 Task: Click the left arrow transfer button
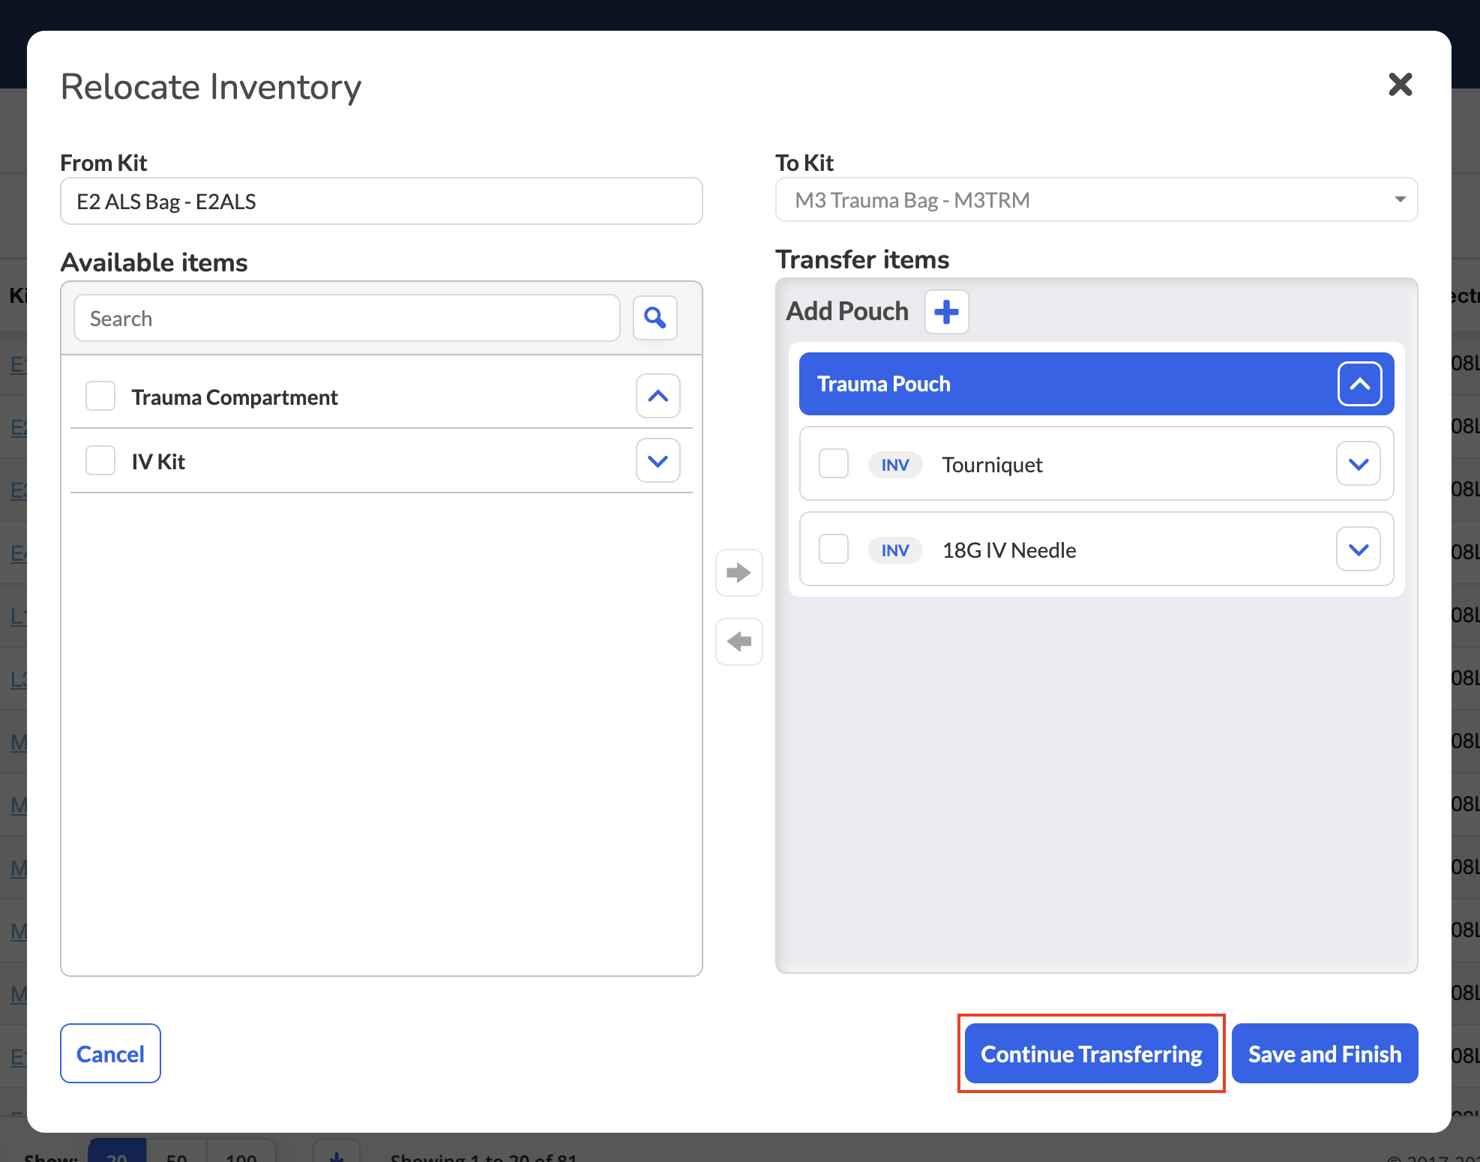point(739,641)
